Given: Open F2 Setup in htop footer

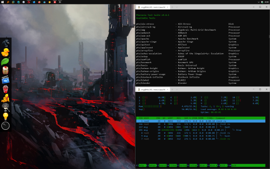Looking at the screenshot, I should point(152,165).
